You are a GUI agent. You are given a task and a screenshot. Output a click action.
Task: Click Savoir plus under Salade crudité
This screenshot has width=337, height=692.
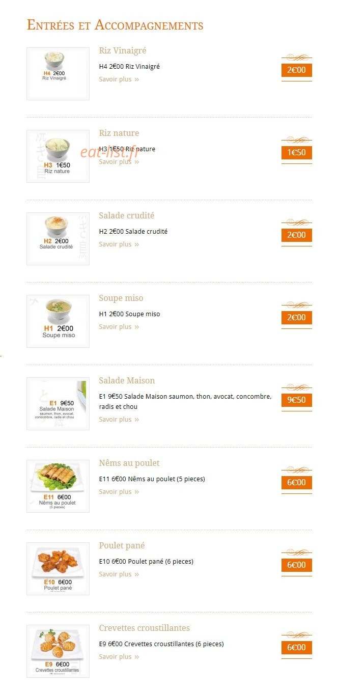click(x=119, y=244)
